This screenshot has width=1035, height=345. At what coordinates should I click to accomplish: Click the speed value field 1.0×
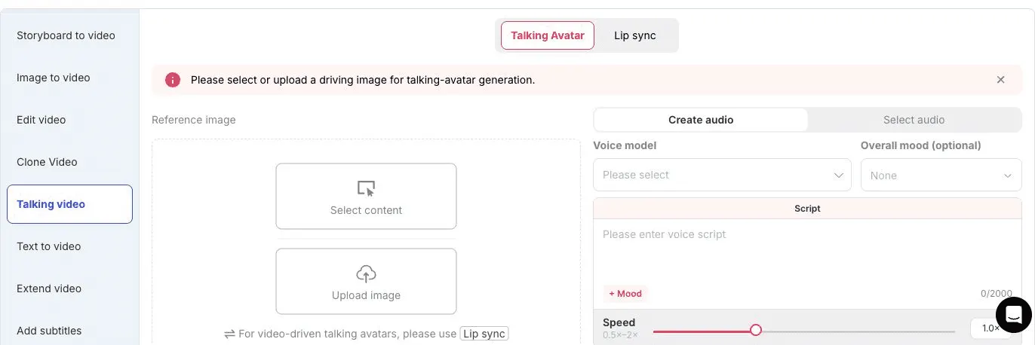(990, 328)
